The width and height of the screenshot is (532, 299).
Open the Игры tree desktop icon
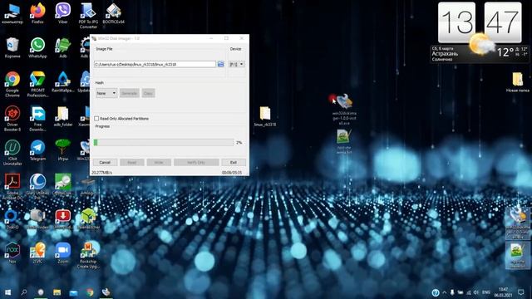[63, 150]
